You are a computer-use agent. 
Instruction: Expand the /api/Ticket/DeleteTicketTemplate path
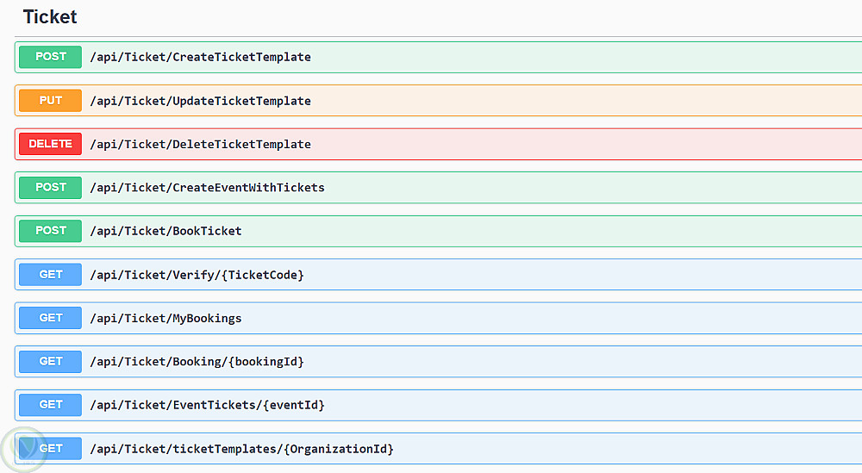pos(200,144)
